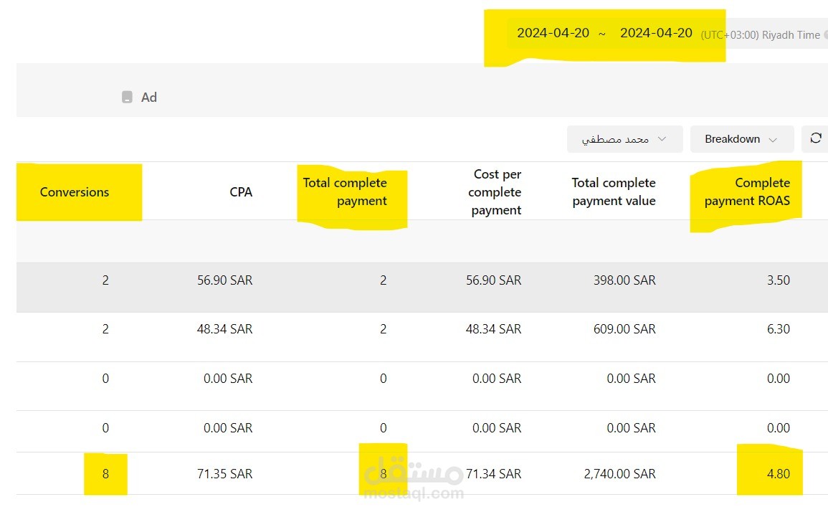828x512 pixels.
Task: Click the Ad tab icon
Action: pyautogui.click(x=127, y=98)
